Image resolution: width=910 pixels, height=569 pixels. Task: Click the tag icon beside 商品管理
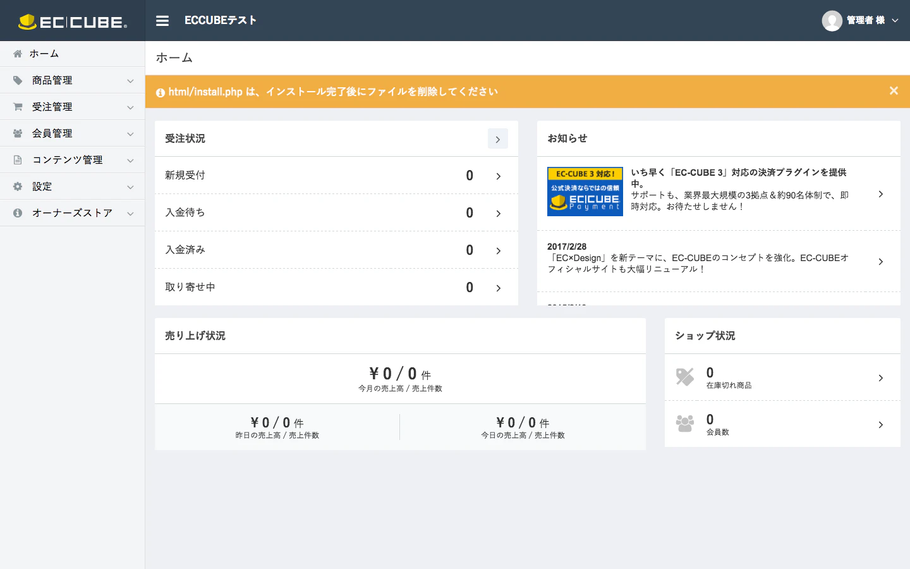[18, 80]
